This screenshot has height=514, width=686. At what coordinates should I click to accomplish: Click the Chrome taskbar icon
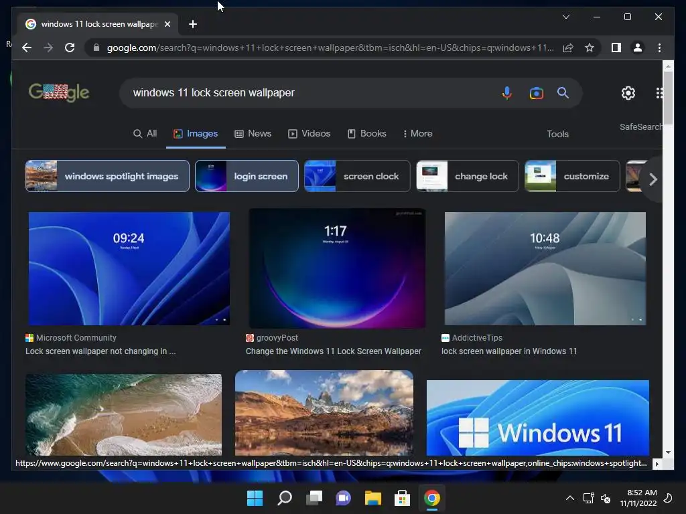(432, 498)
